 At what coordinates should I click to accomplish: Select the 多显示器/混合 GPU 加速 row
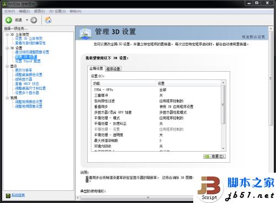(x=156, y=113)
